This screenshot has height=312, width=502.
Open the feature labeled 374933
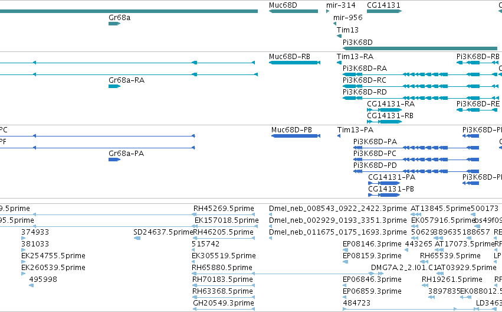click(x=35, y=232)
